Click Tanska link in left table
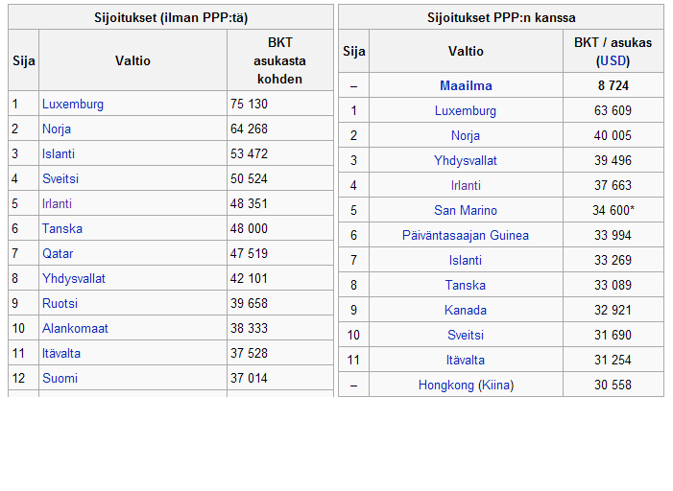This screenshot has width=673, height=491. (x=62, y=228)
